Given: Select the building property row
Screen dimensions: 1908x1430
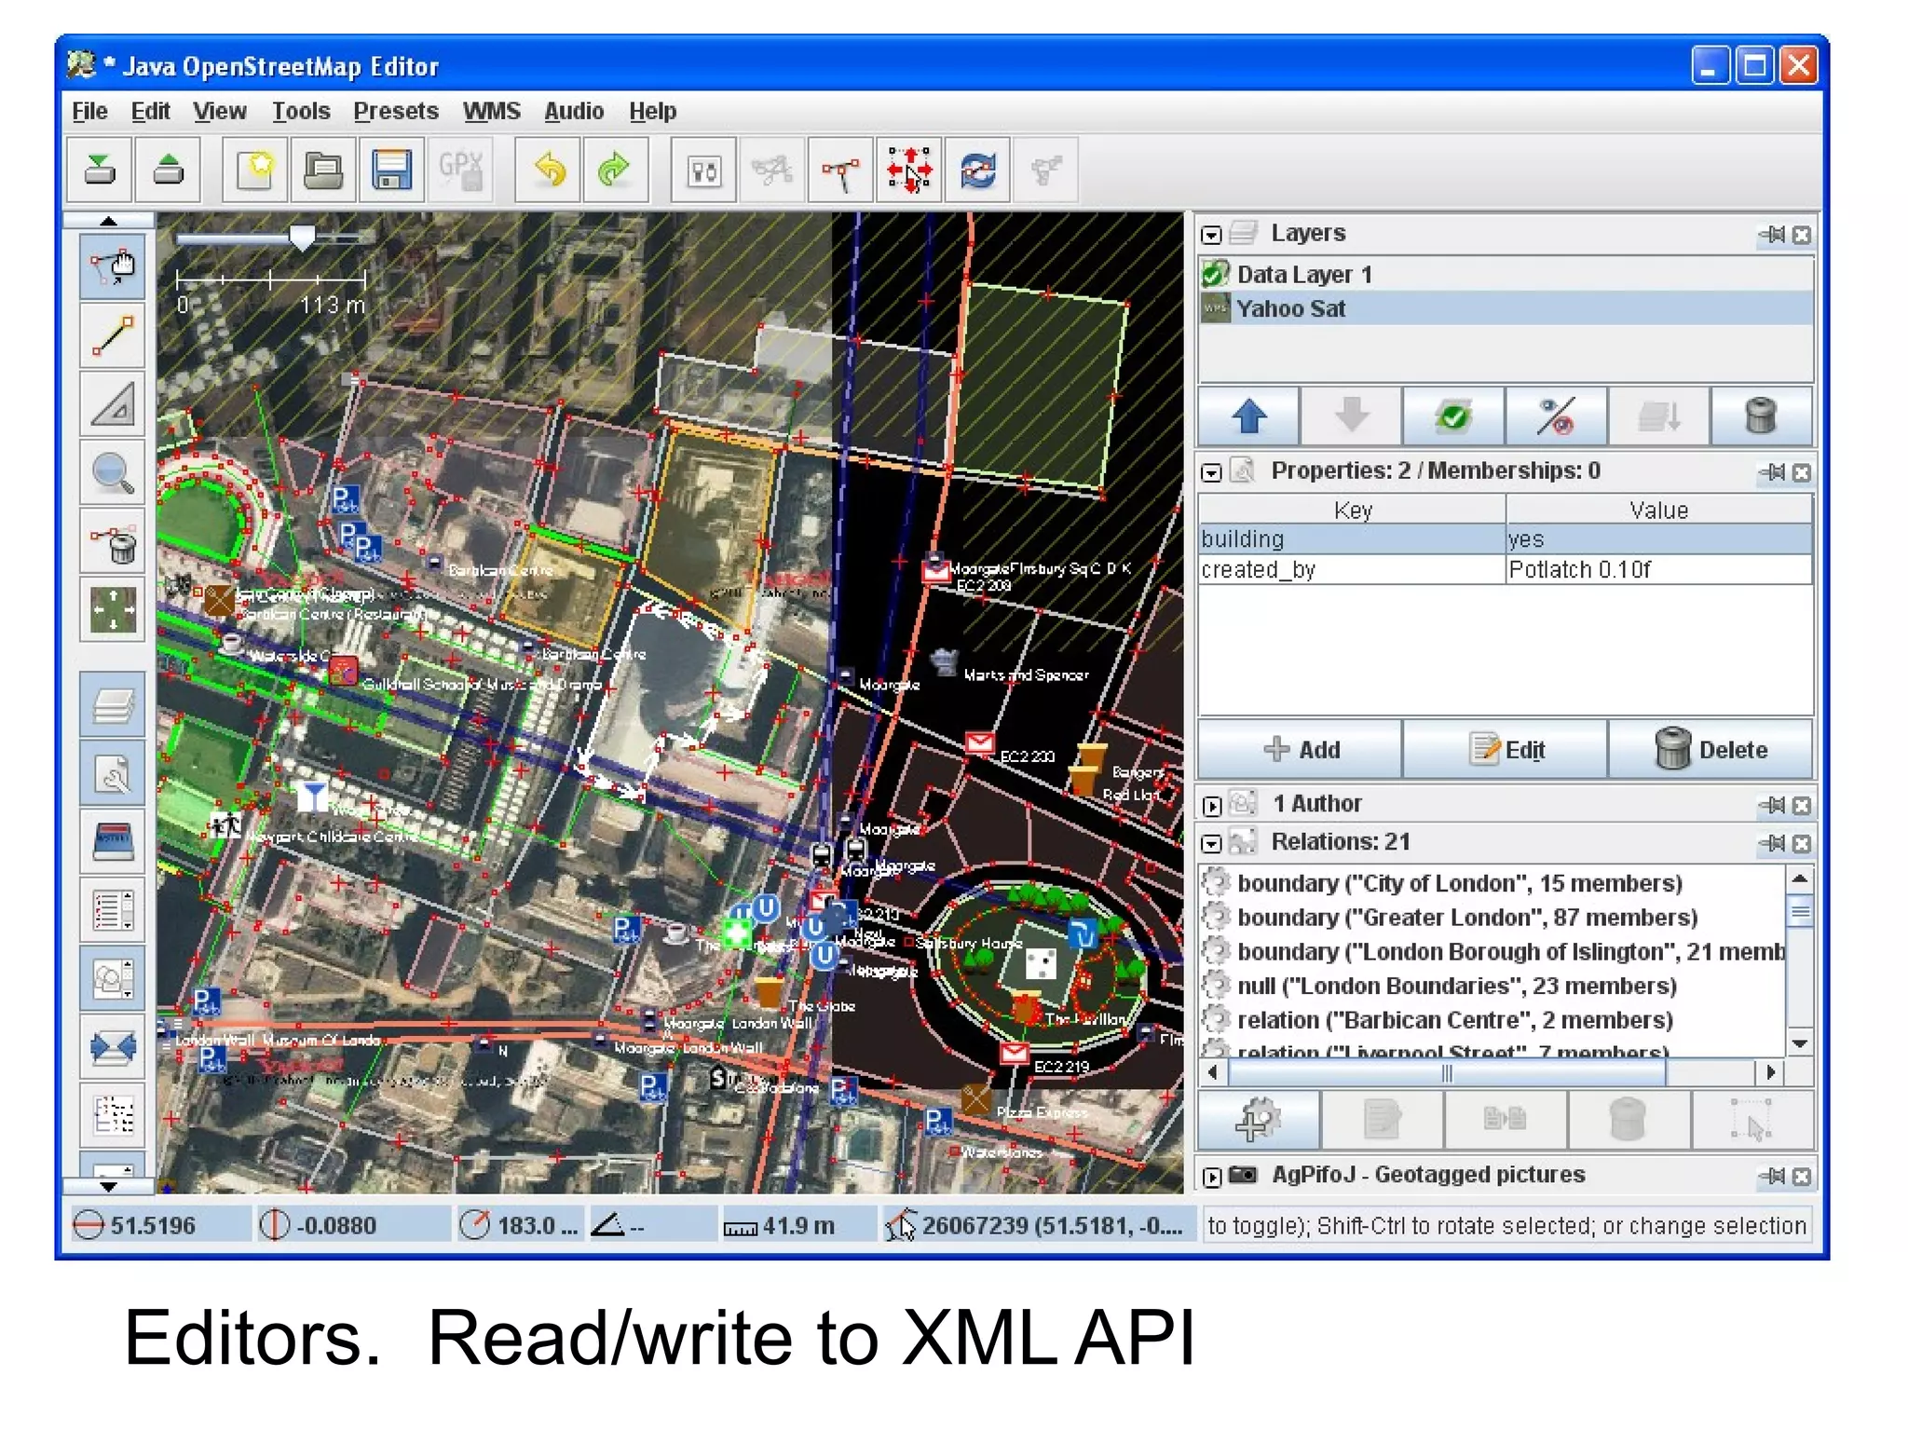Looking at the screenshot, I should pos(1506,539).
